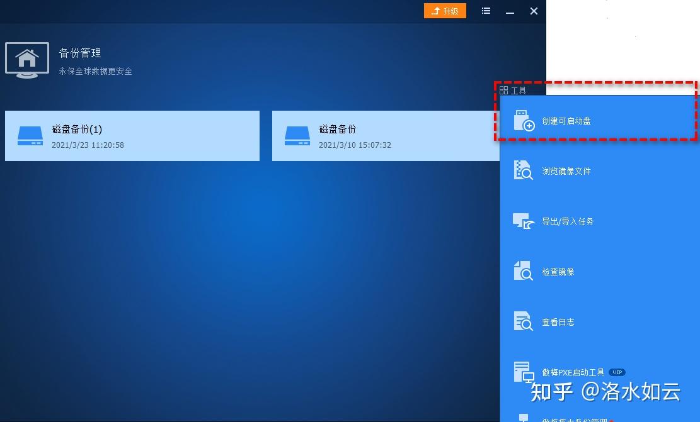Click the PXE boot tool icon
Image resolution: width=700 pixels, height=422 pixels.
coord(524,372)
